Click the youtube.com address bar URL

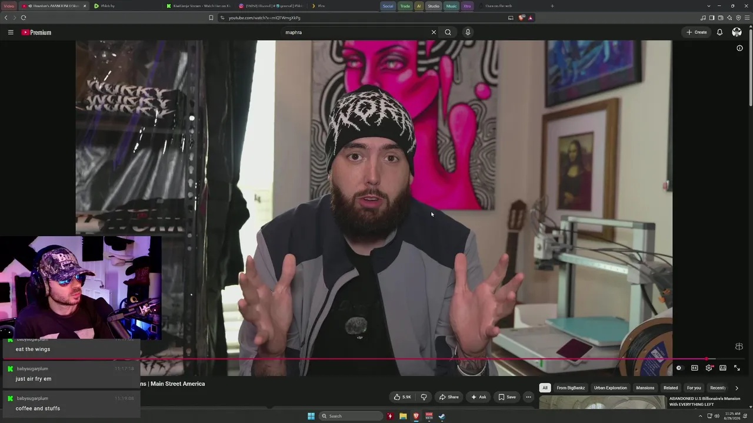pos(264,18)
